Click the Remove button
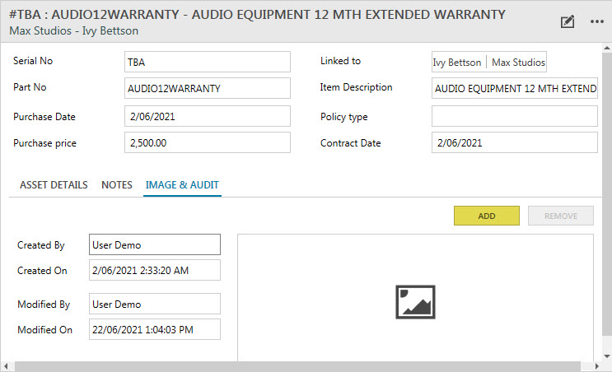Image resolution: width=612 pixels, height=372 pixels. tap(560, 216)
